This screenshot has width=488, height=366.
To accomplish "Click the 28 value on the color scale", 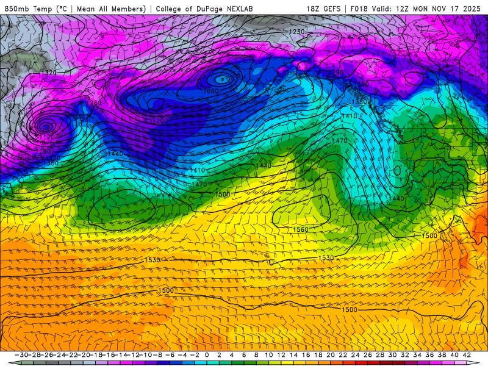I will 380,355.
